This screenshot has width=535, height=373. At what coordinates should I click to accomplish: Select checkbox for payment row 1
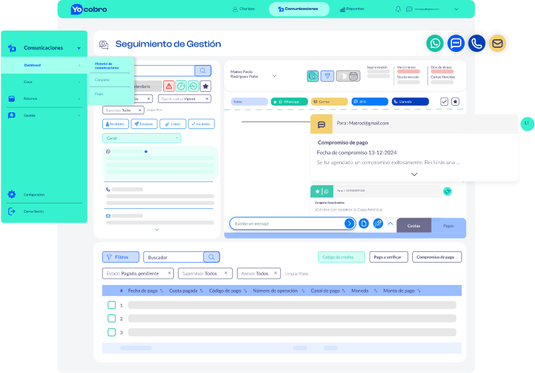tap(112, 305)
